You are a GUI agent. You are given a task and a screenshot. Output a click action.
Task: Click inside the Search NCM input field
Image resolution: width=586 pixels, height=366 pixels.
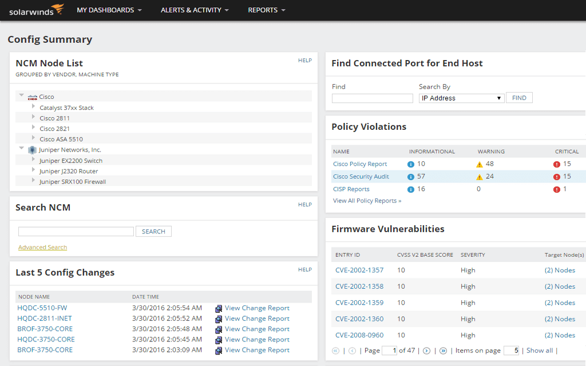[x=74, y=231]
